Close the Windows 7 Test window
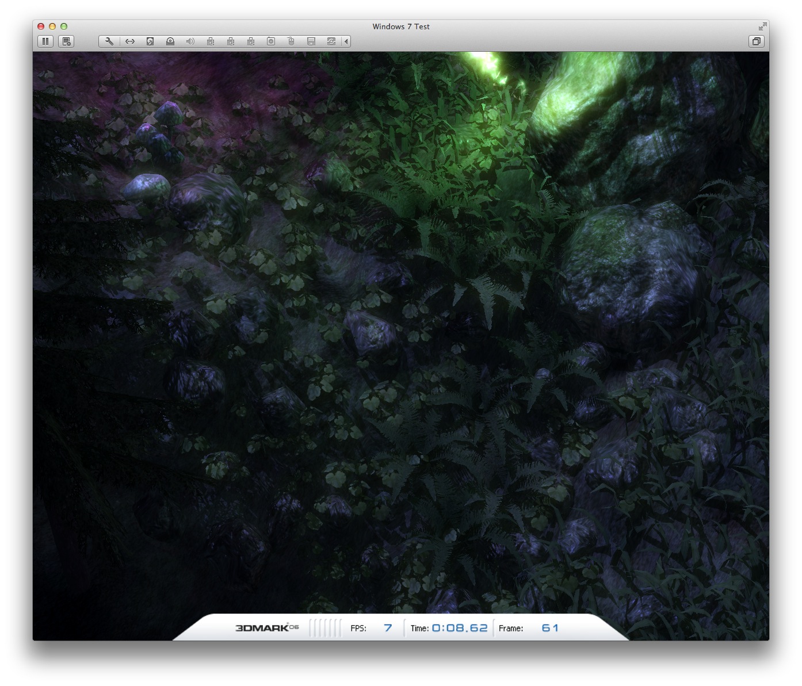The width and height of the screenshot is (802, 686). pos(41,26)
